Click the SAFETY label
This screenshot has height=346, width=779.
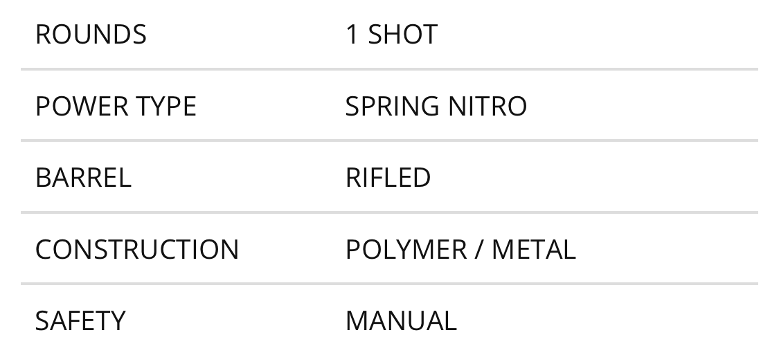tap(80, 321)
